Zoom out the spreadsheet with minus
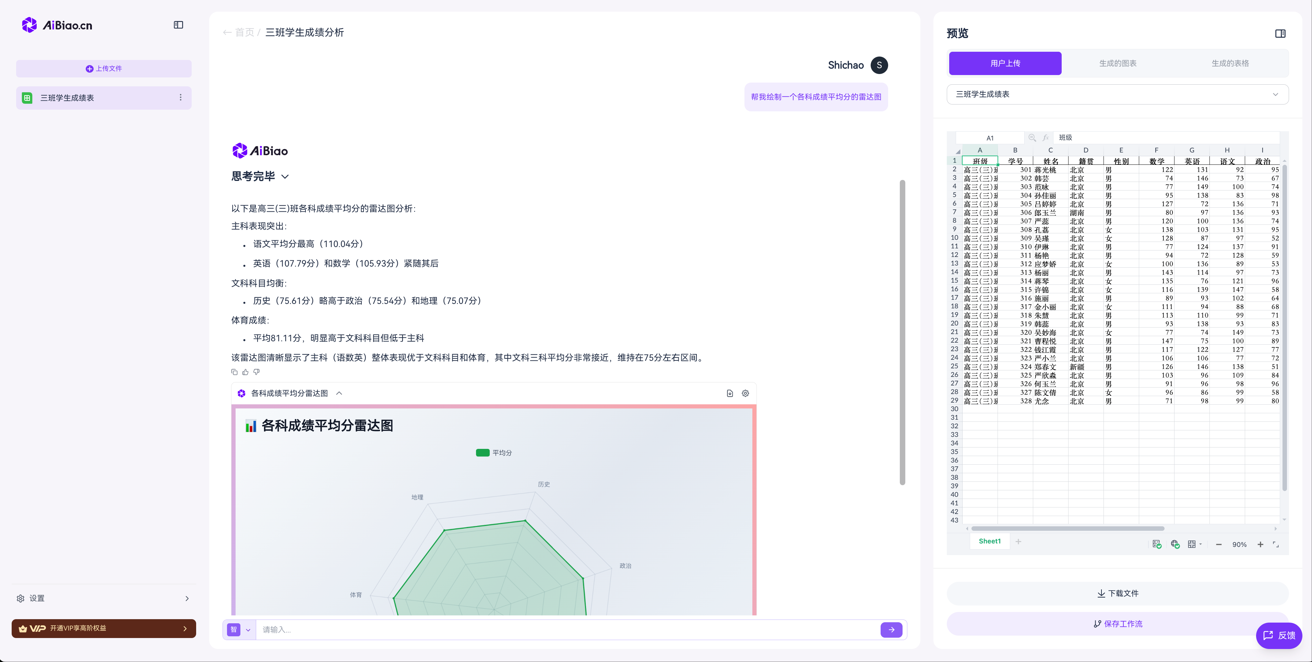 tap(1218, 544)
